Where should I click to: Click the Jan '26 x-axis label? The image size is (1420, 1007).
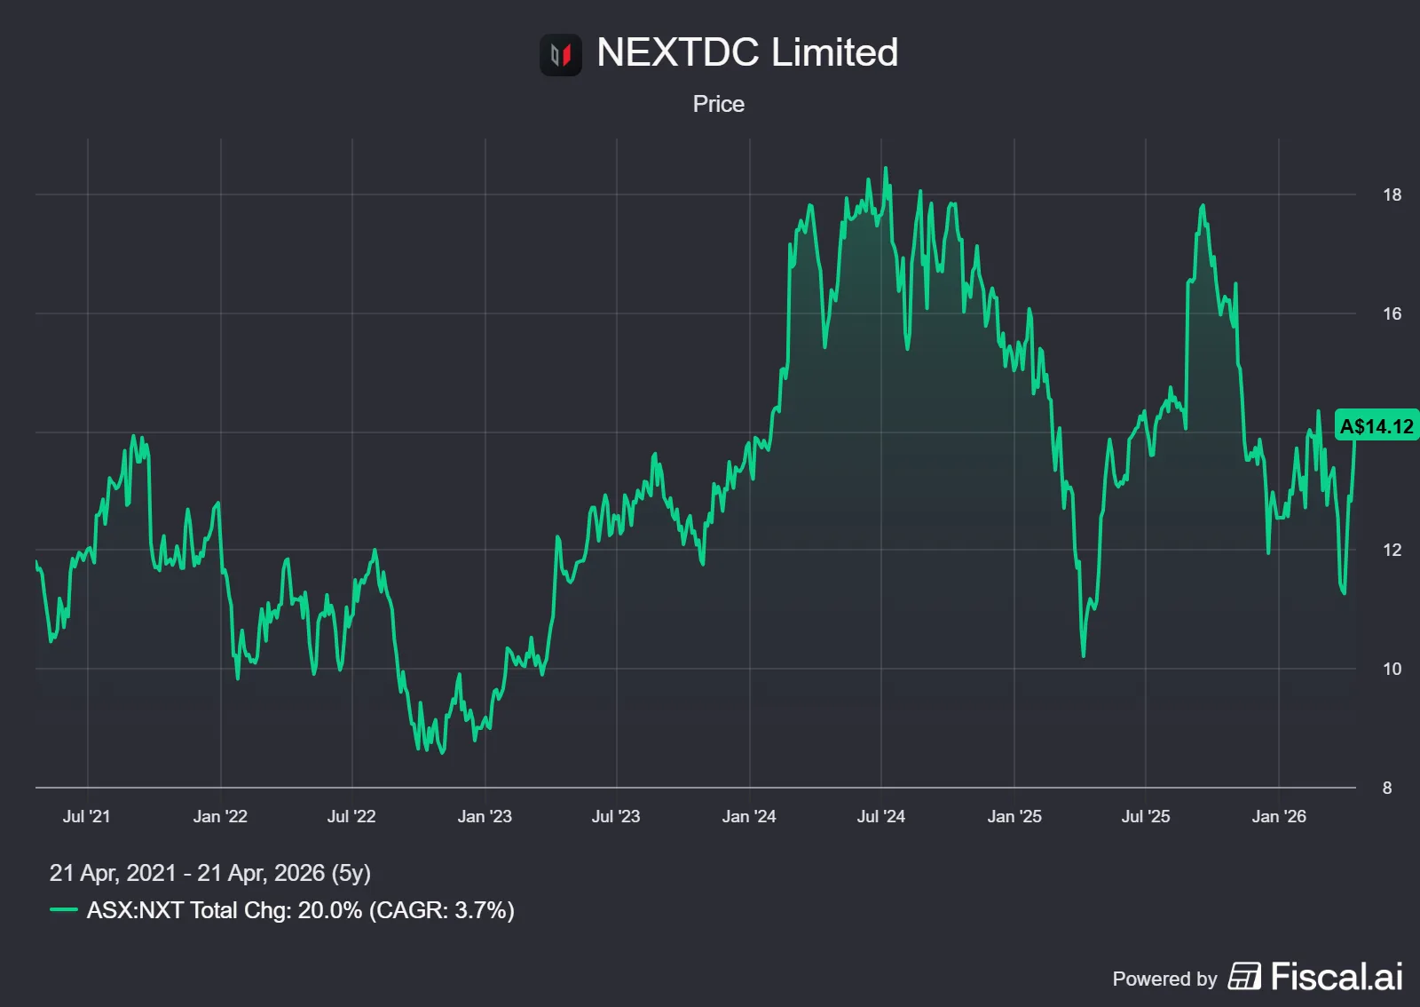[1279, 816]
